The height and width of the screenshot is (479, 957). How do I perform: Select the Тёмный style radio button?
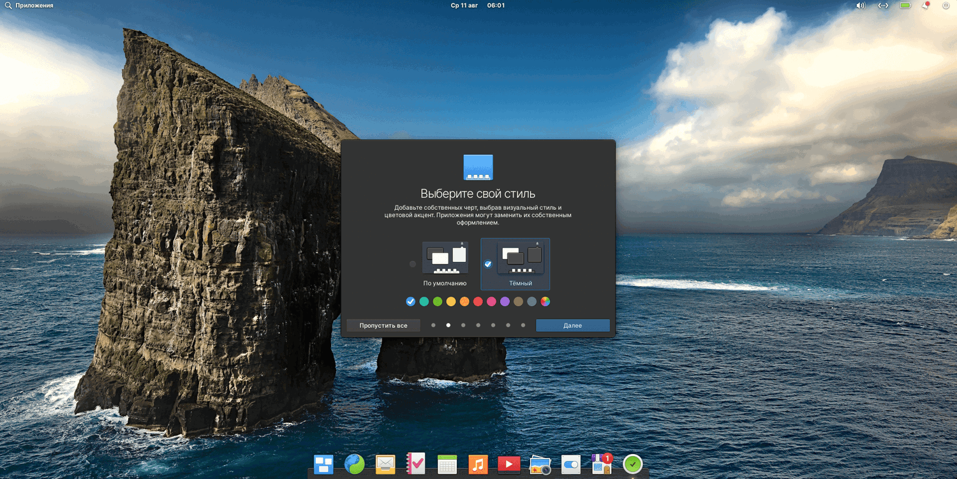488,264
